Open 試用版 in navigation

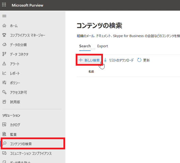(15, 102)
